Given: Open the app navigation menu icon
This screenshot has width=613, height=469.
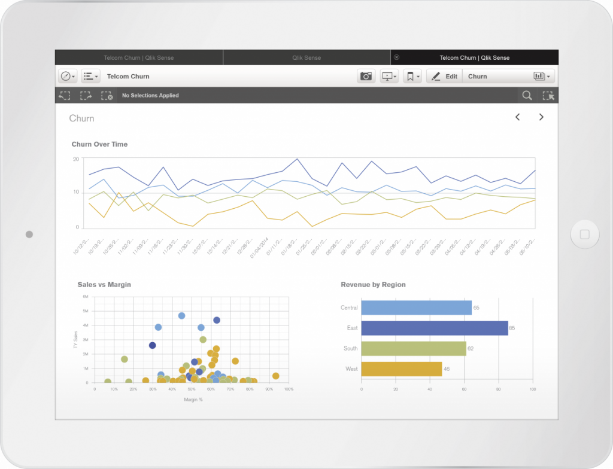Looking at the screenshot, I should coord(66,76).
